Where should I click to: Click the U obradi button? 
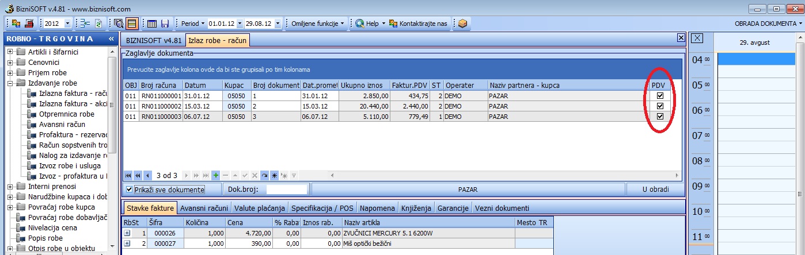655,189
